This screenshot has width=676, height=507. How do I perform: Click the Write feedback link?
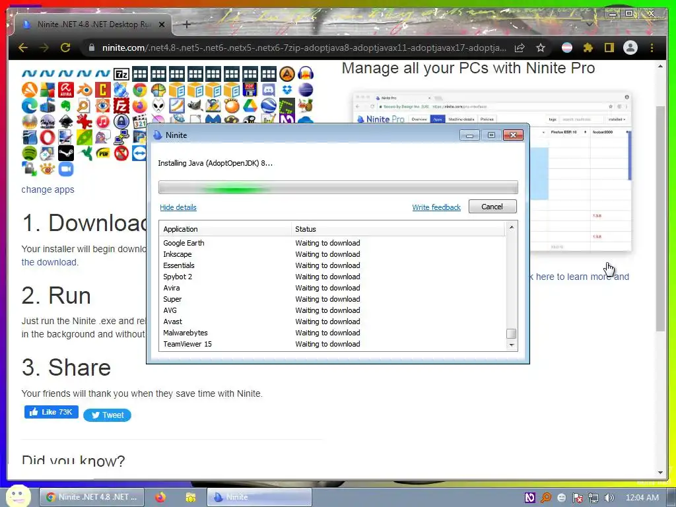click(x=436, y=207)
